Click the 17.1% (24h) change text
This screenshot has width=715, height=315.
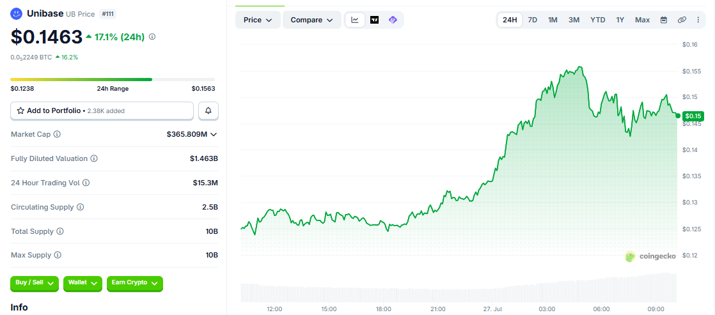[120, 37]
